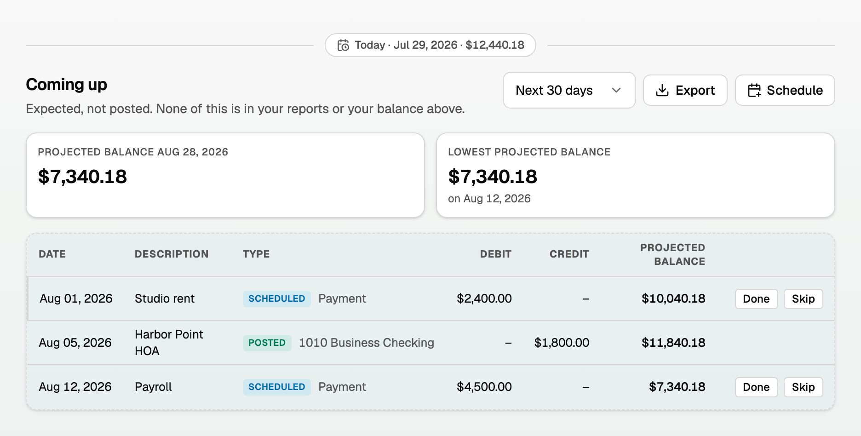Mark Payroll payment as Done
Viewport: 861px width, 436px height.
point(756,387)
